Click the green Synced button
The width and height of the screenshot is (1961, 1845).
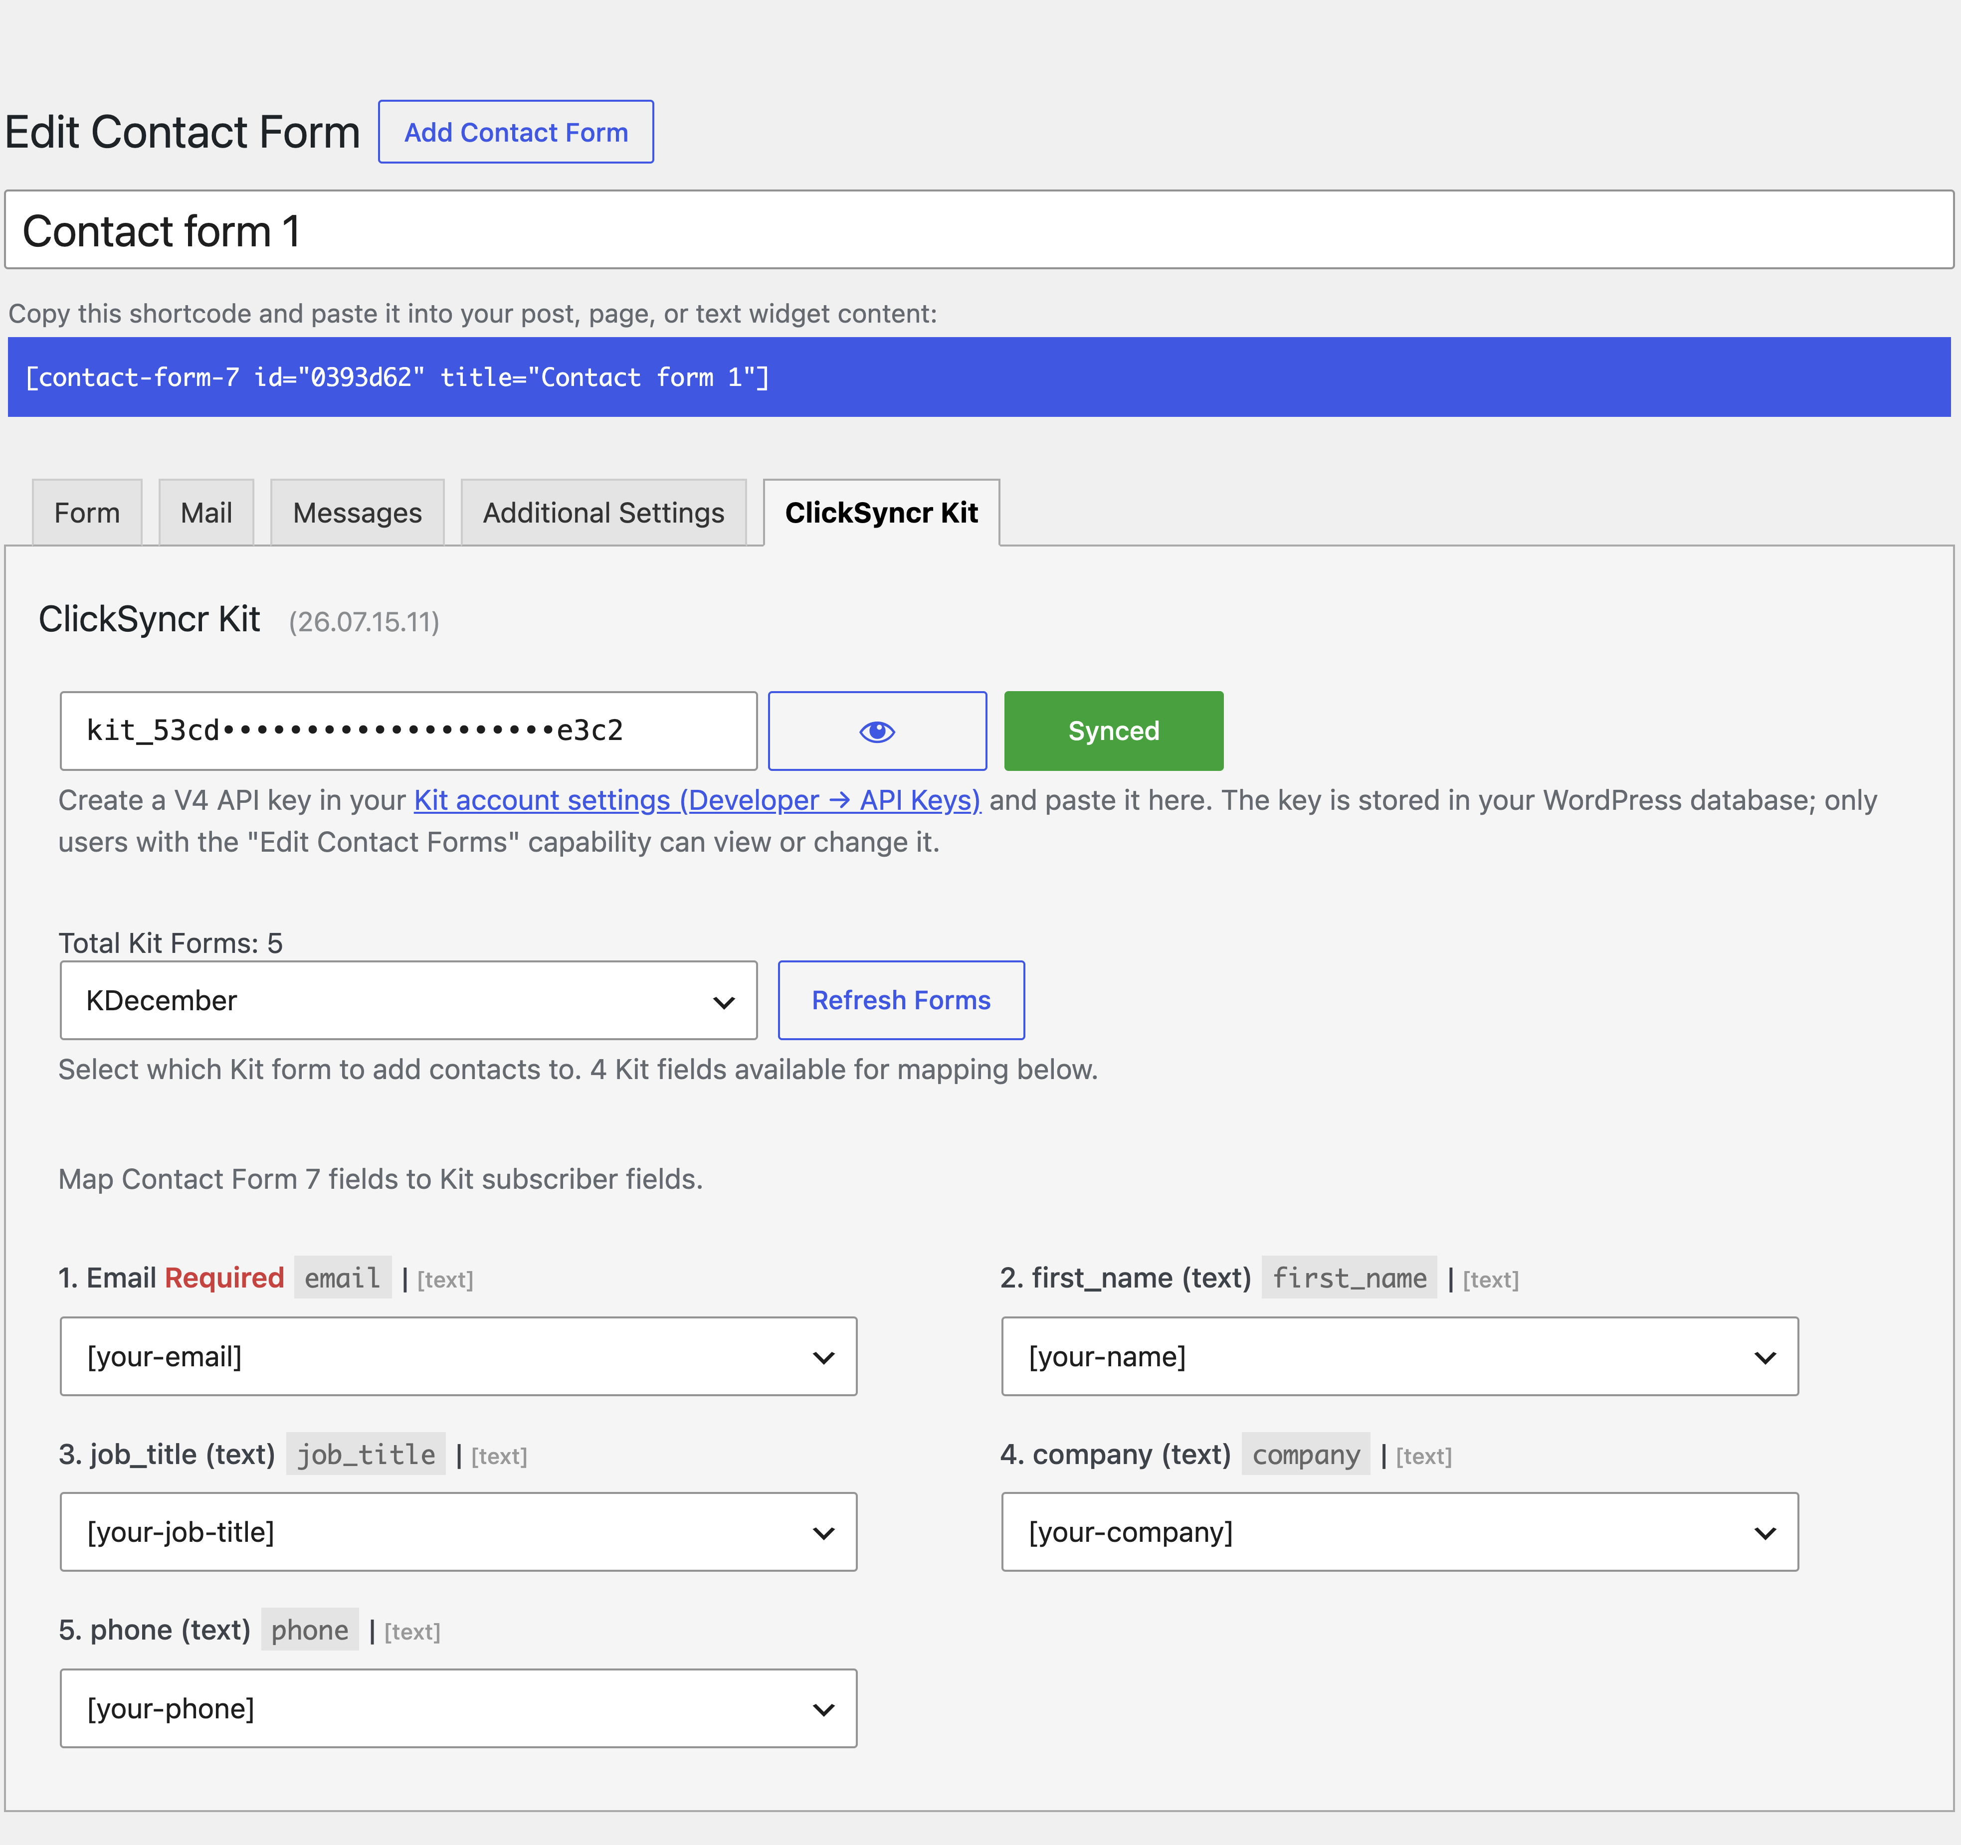pos(1114,731)
